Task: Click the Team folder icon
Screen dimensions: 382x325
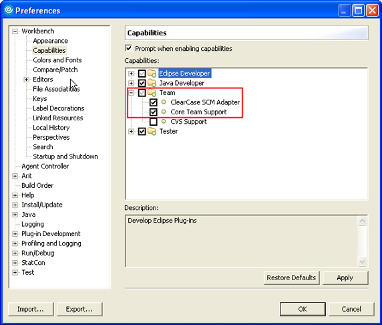Action: coord(152,92)
